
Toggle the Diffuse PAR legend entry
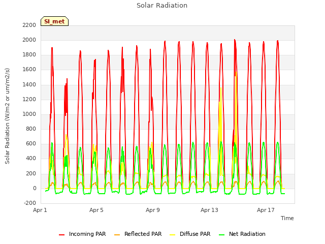click(190, 234)
